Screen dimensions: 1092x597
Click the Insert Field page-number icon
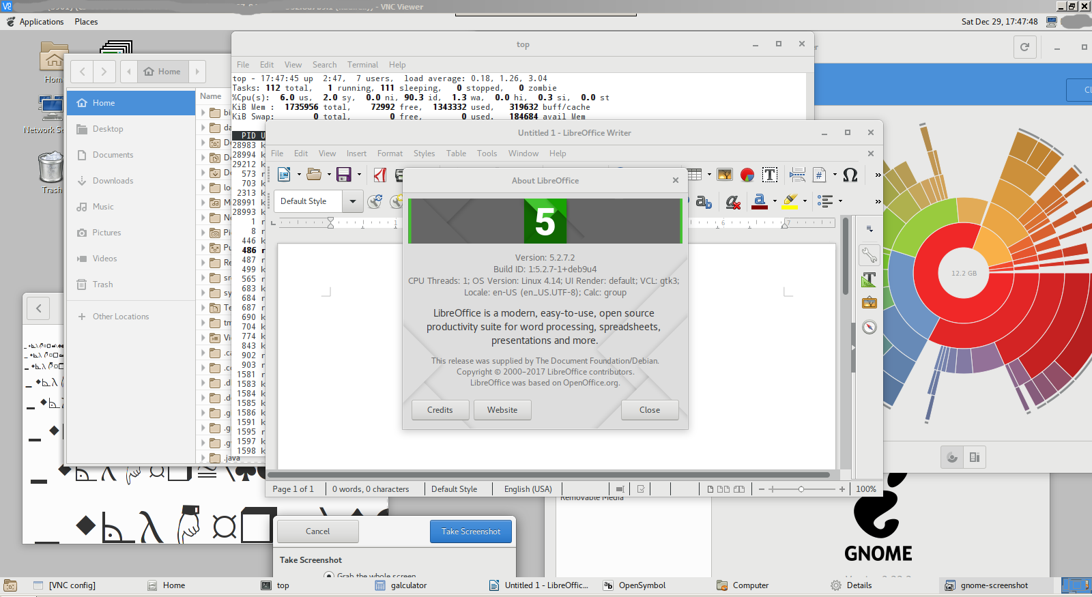click(820, 175)
